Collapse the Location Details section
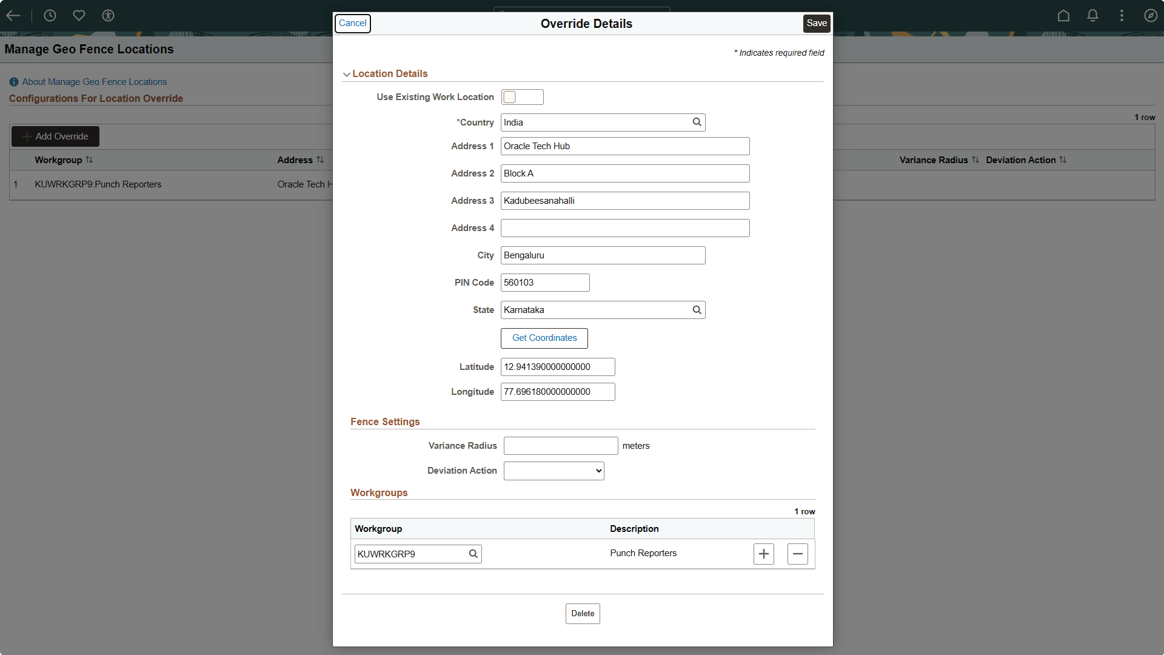1164x655 pixels. pyautogui.click(x=347, y=74)
